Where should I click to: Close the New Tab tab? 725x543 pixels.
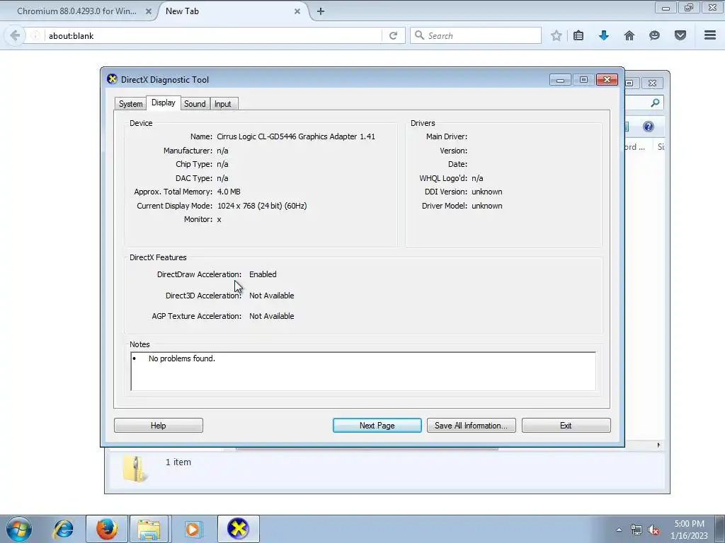[x=297, y=11]
